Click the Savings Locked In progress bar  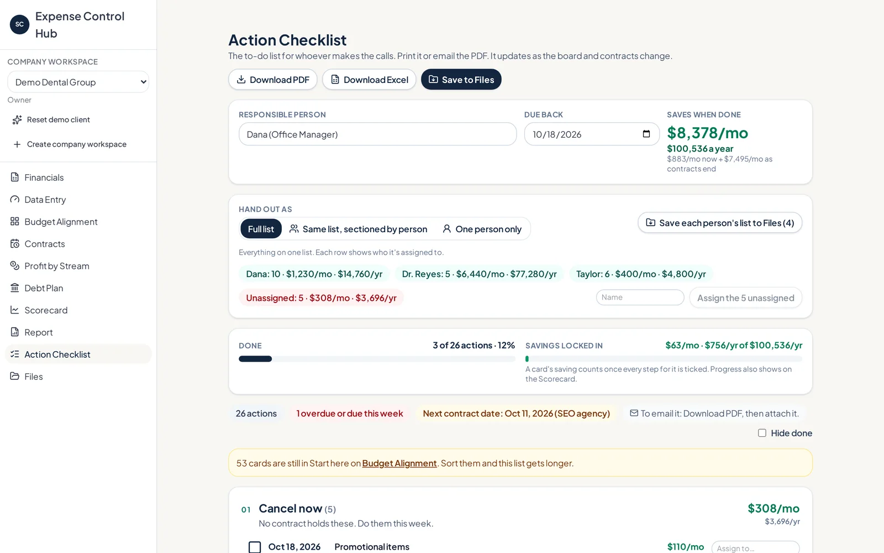click(x=664, y=359)
